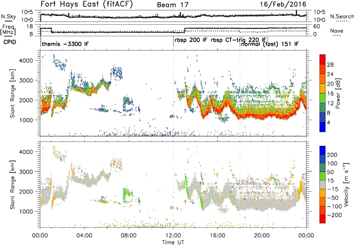The width and height of the screenshot is (354, 245).
Task: Click the velocity panel 'Slant Range [km]' label
Action: click(12, 184)
